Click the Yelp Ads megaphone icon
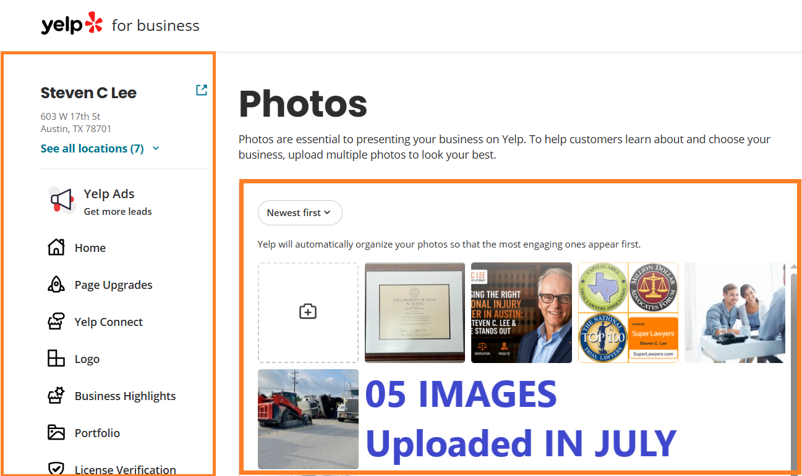The image size is (802, 476). click(61, 201)
